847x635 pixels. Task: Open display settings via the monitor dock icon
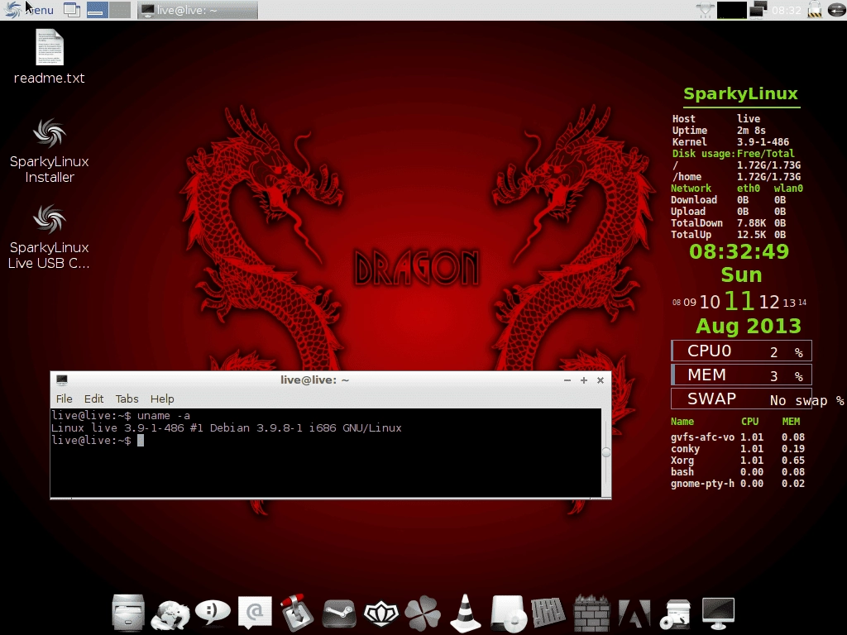718,612
